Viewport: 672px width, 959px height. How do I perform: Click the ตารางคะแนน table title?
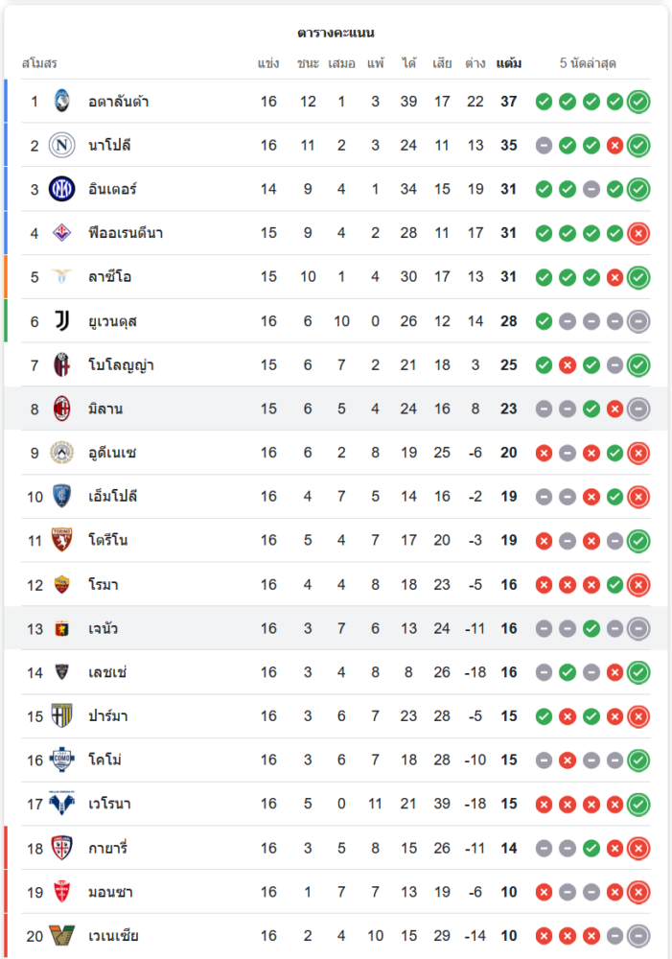(x=336, y=33)
